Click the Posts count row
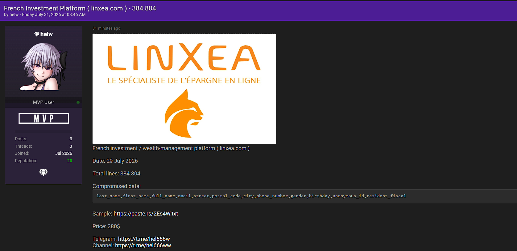Screen dimensions: 517x251 click(43, 139)
